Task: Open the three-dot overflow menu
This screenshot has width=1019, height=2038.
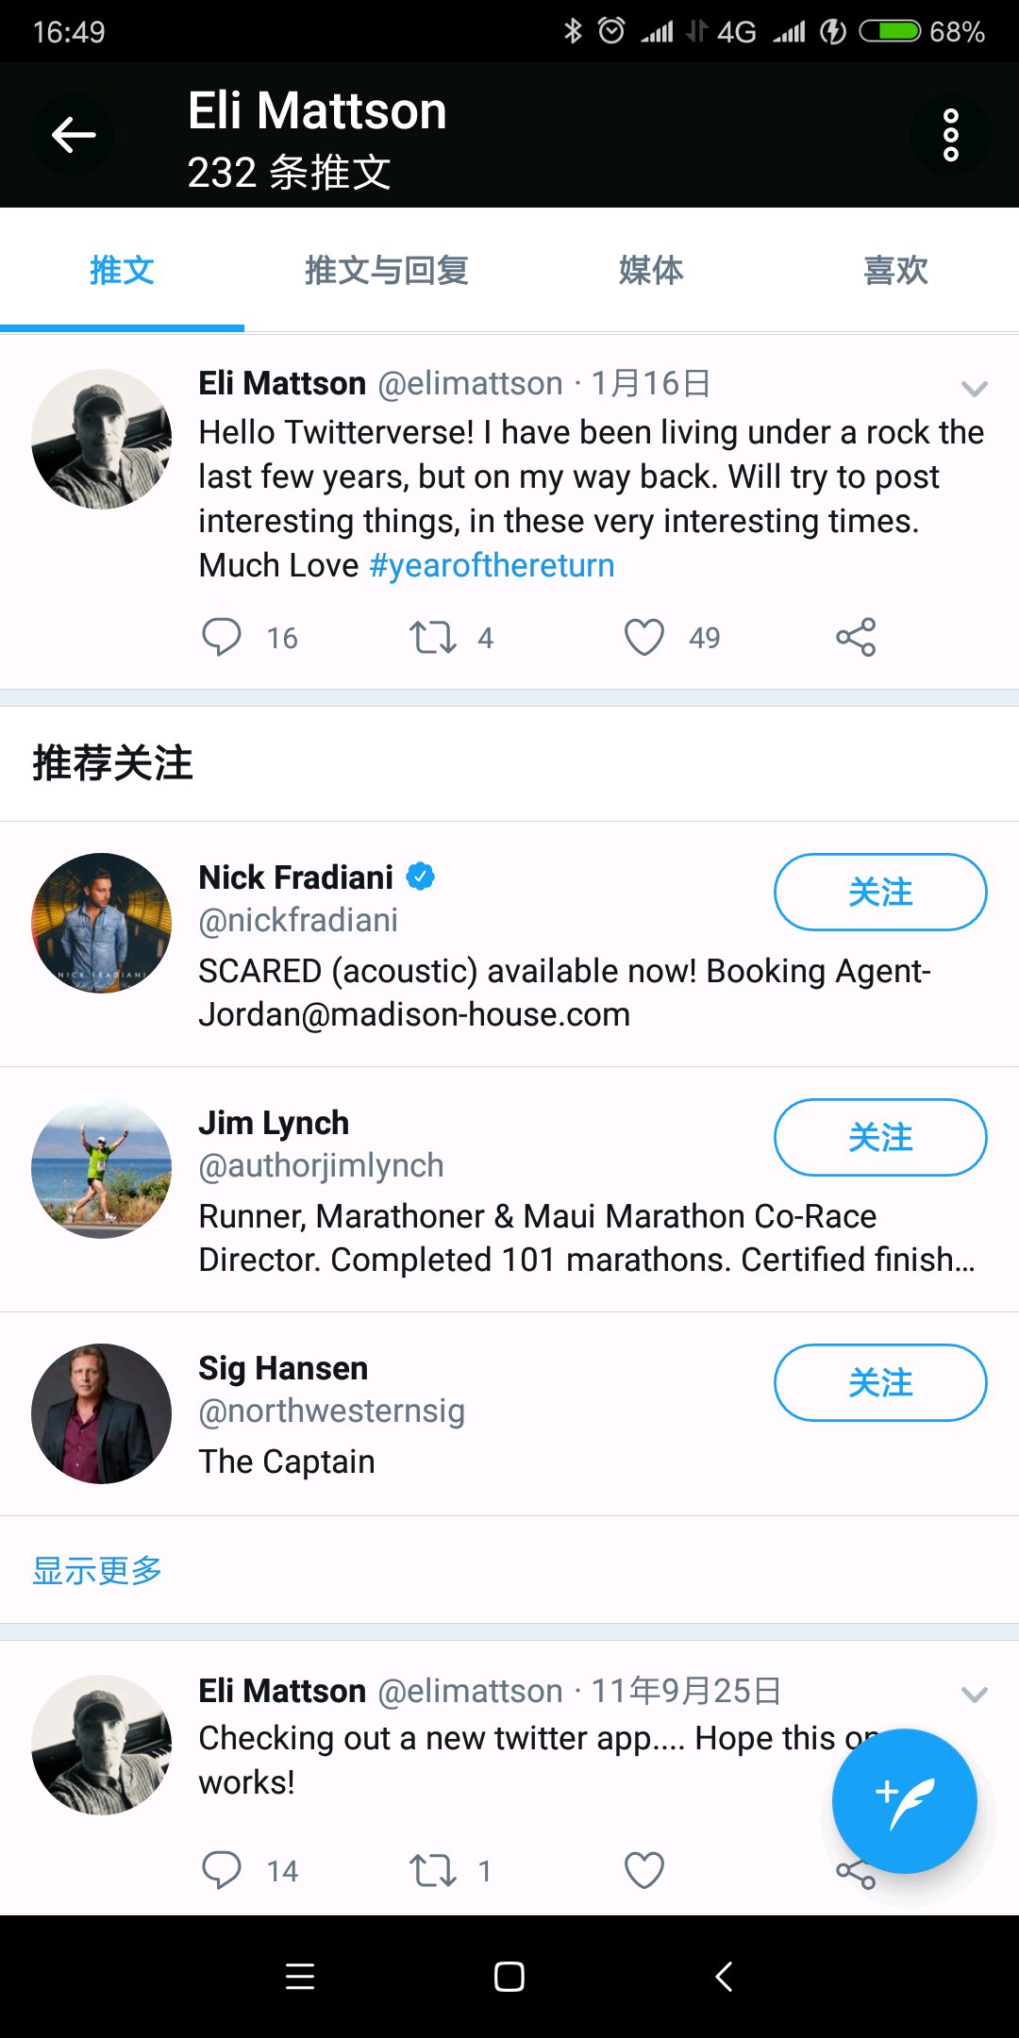Action: (950, 135)
